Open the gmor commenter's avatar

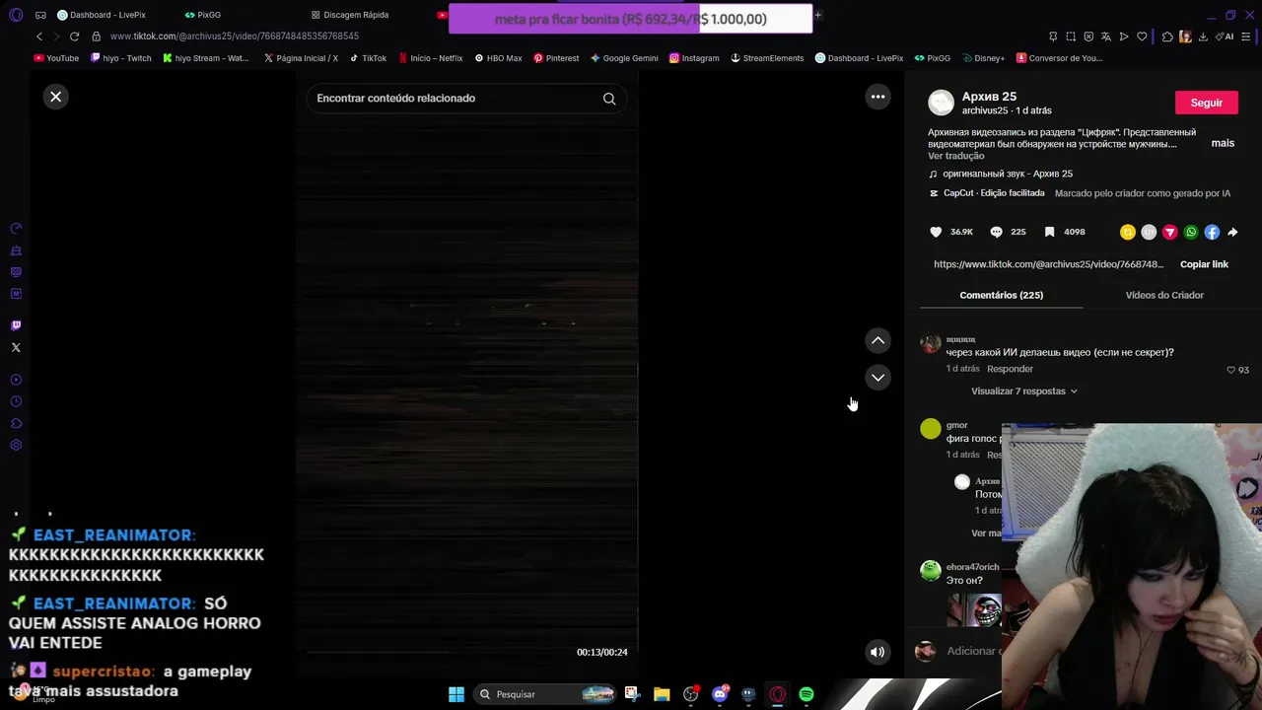(931, 429)
